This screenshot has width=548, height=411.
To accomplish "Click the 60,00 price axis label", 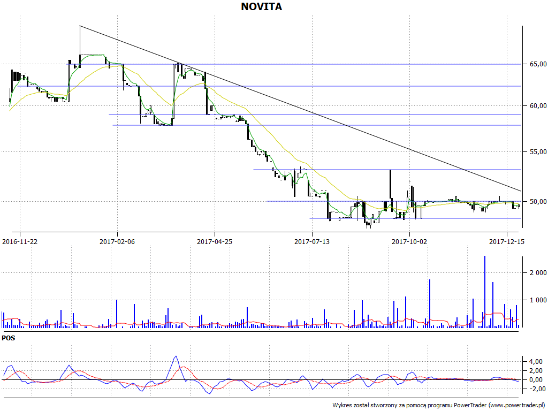I will point(538,106).
